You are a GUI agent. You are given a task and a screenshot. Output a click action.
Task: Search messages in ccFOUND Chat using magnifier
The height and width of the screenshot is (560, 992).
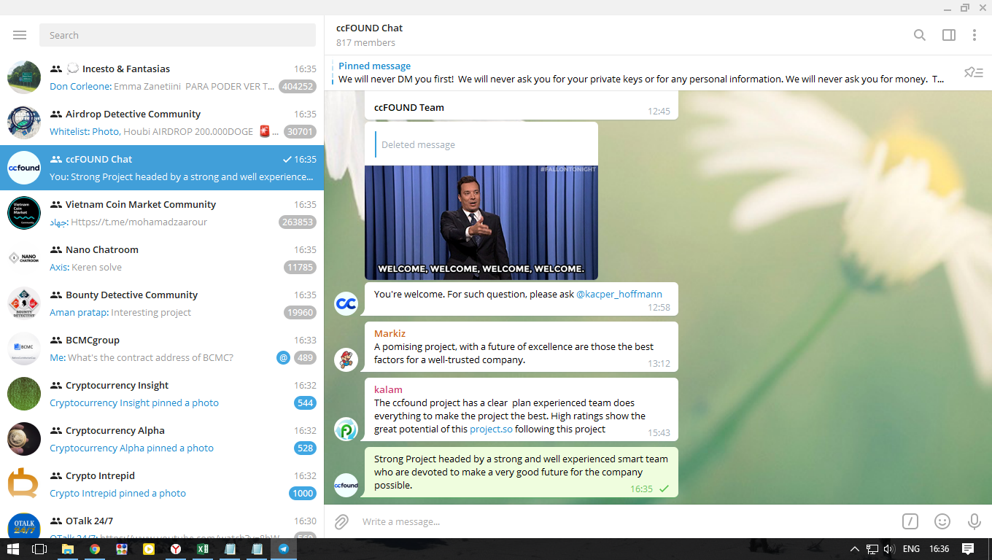point(920,35)
